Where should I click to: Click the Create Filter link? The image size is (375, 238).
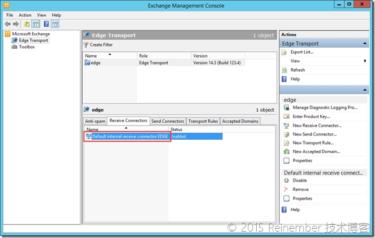click(101, 45)
